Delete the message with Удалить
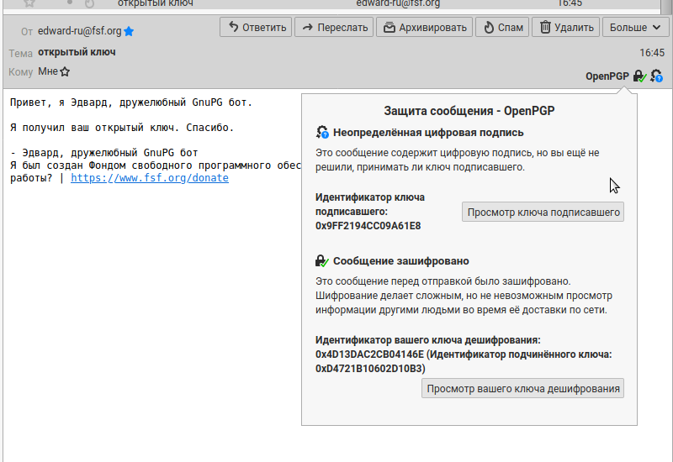 [565, 28]
